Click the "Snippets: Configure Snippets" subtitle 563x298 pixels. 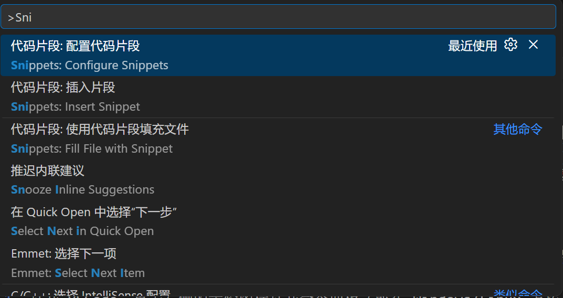pos(90,66)
